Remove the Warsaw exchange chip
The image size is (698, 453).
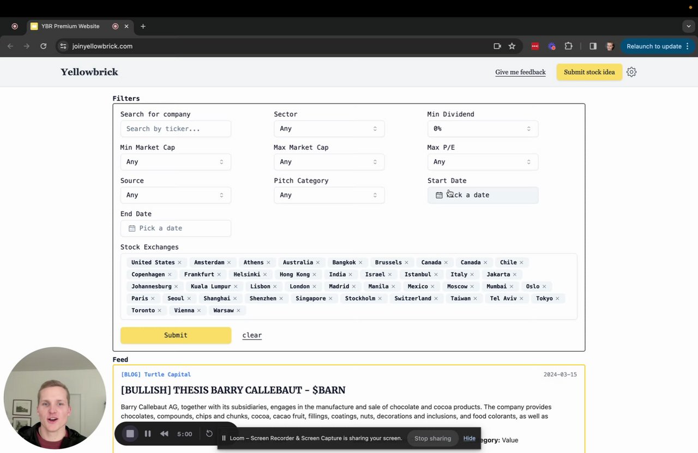click(x=238, y=311)
